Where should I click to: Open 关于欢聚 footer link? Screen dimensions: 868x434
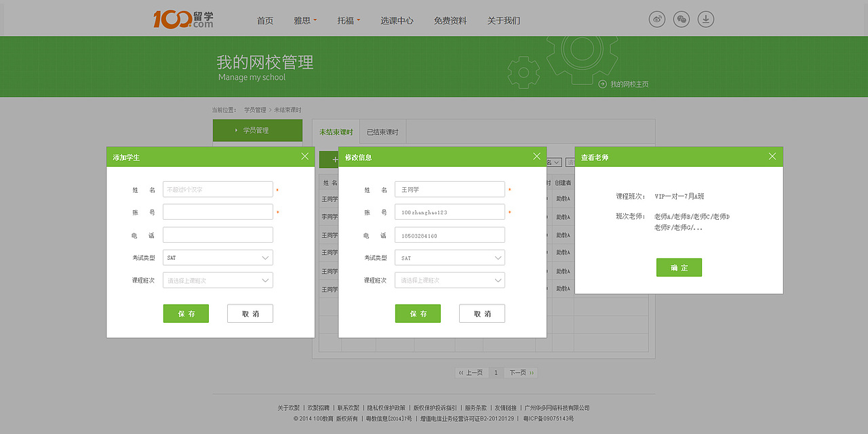288,408
